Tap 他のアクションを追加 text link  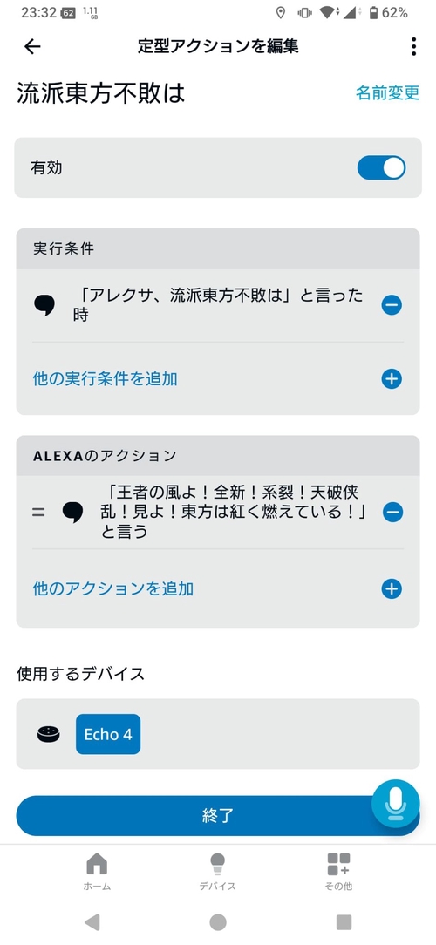(x=112, y=588)
